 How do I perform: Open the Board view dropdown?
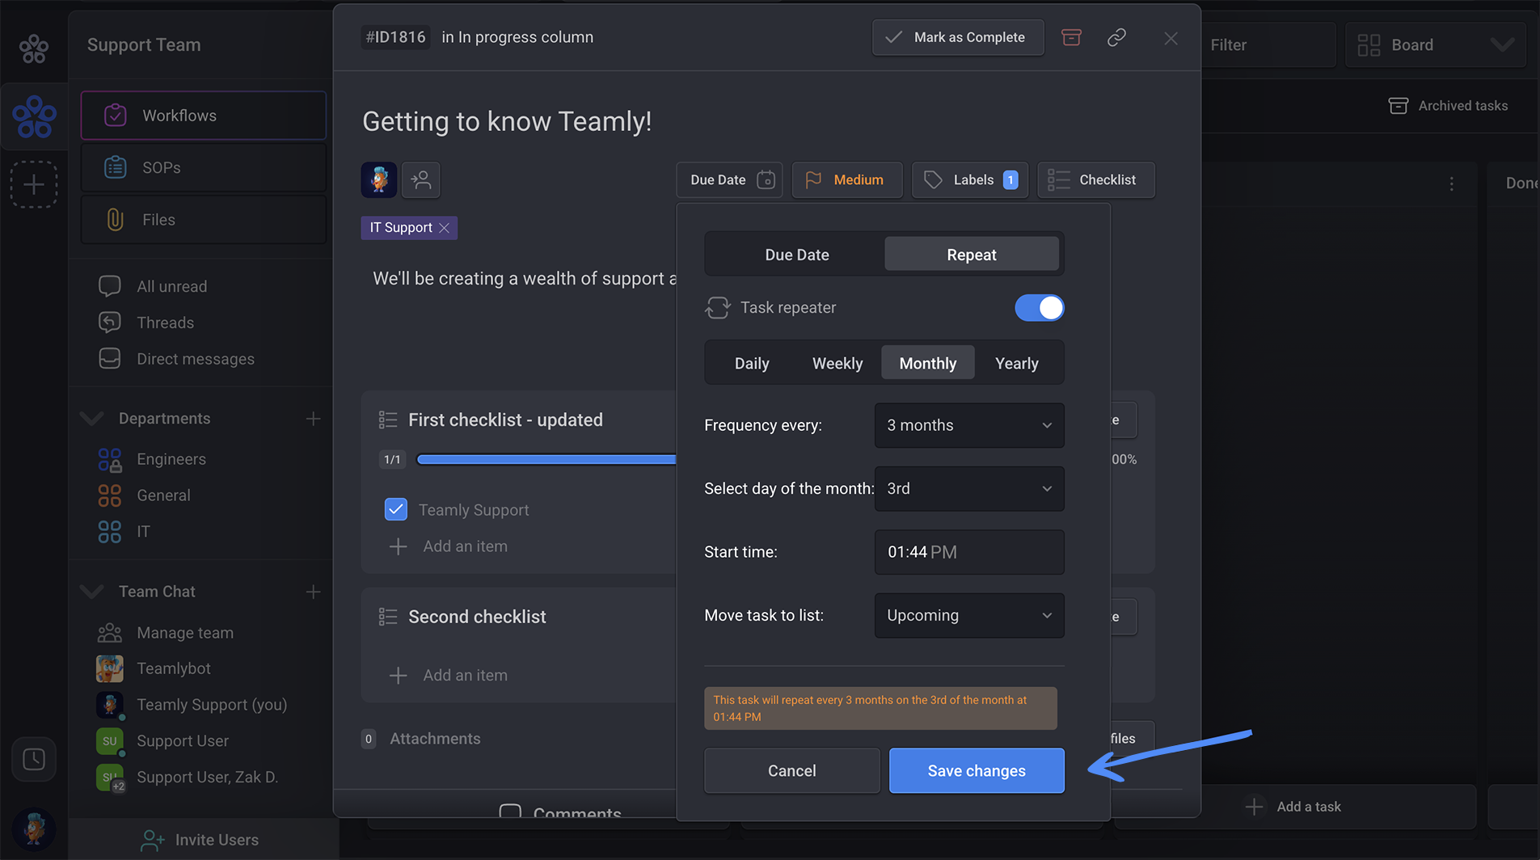click(1436, 45)
